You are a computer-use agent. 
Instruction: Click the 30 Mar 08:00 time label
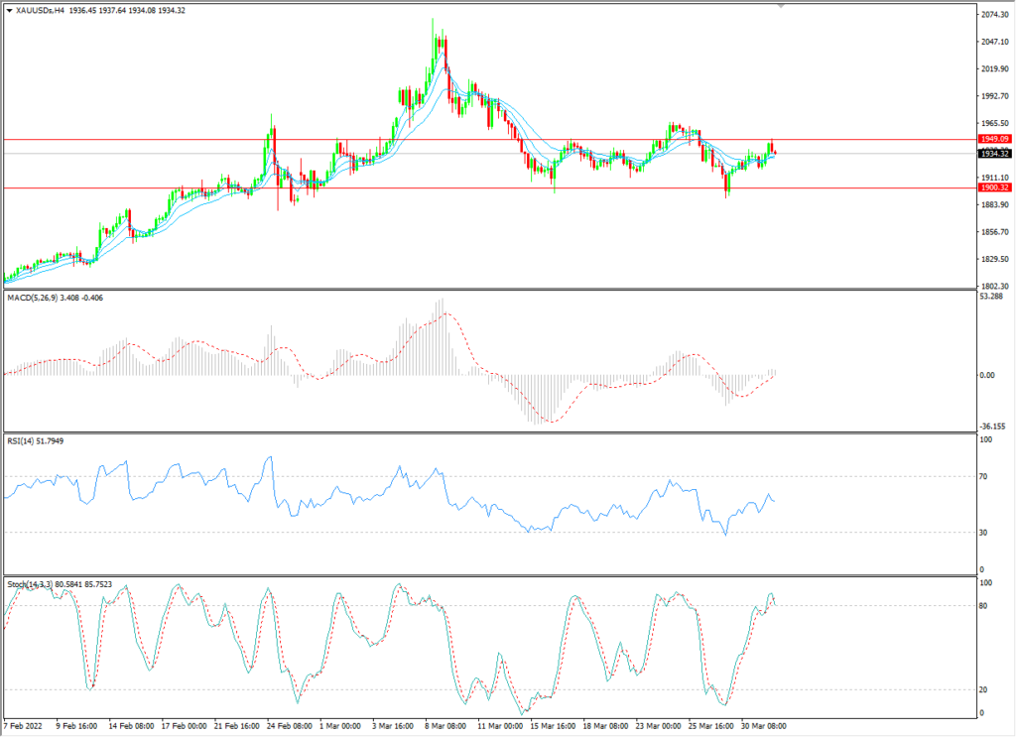(763, 726)
